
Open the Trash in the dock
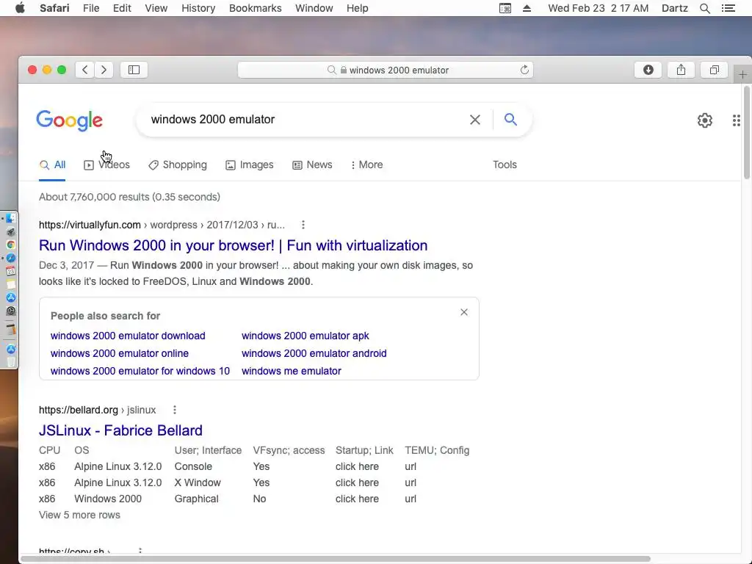10,362
